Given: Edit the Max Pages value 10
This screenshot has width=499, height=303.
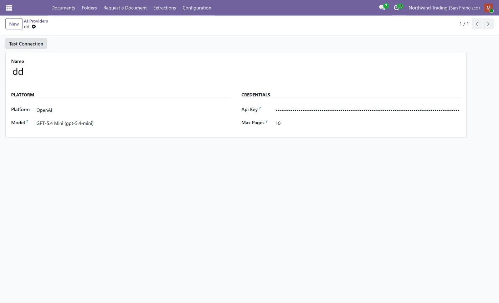Looking at the screenshot, I should [368, 123].
